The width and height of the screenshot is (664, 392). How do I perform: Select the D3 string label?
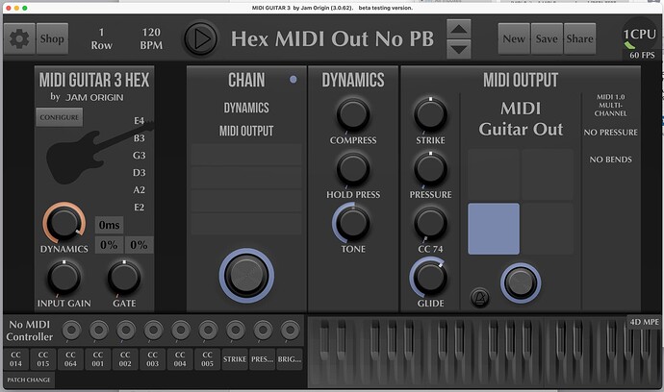click(139, 173)
